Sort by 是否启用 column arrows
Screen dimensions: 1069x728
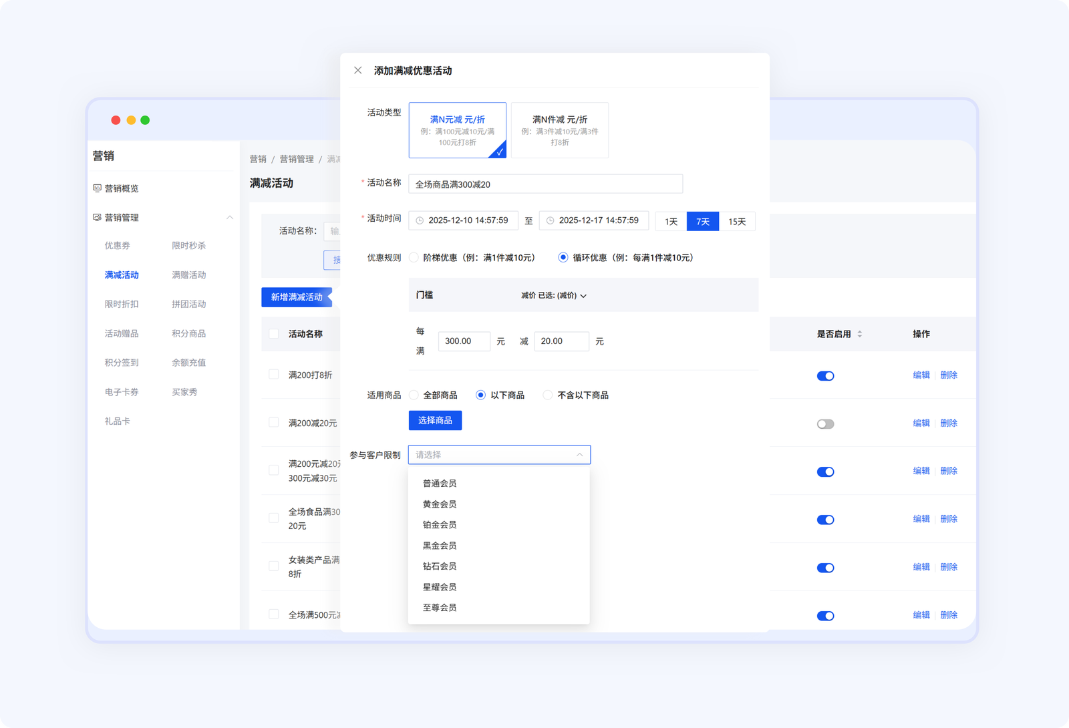tap(859, 334)
